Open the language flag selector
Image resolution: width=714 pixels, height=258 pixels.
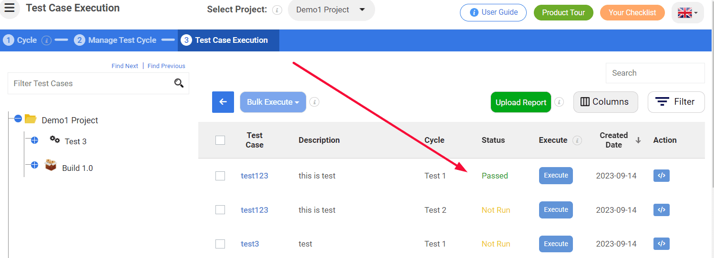pyautogui.click(x=687, y=13)
